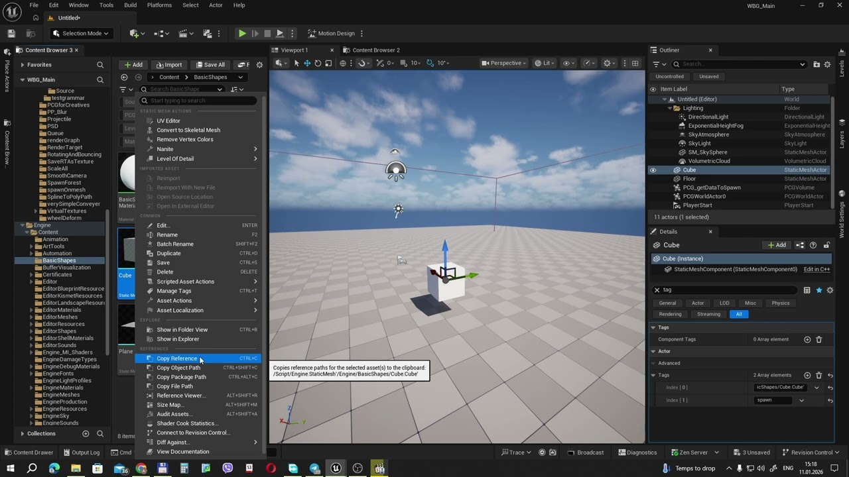Open Outliner settings gear
This screenshot has height=477, width=849.
pos(827,64)
